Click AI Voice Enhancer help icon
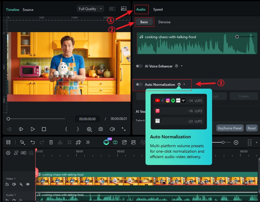This screenshot has height=202, width=260. [x=176, y=66]
